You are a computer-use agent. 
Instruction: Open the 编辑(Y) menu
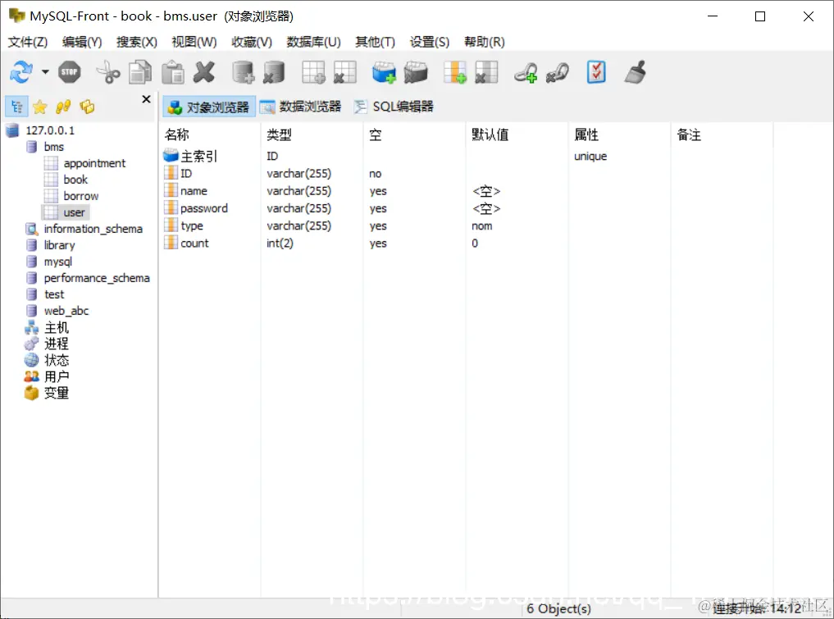[x=82, y=42]
